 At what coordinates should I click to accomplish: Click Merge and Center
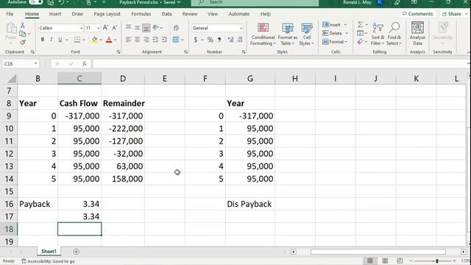pos(176,40)
